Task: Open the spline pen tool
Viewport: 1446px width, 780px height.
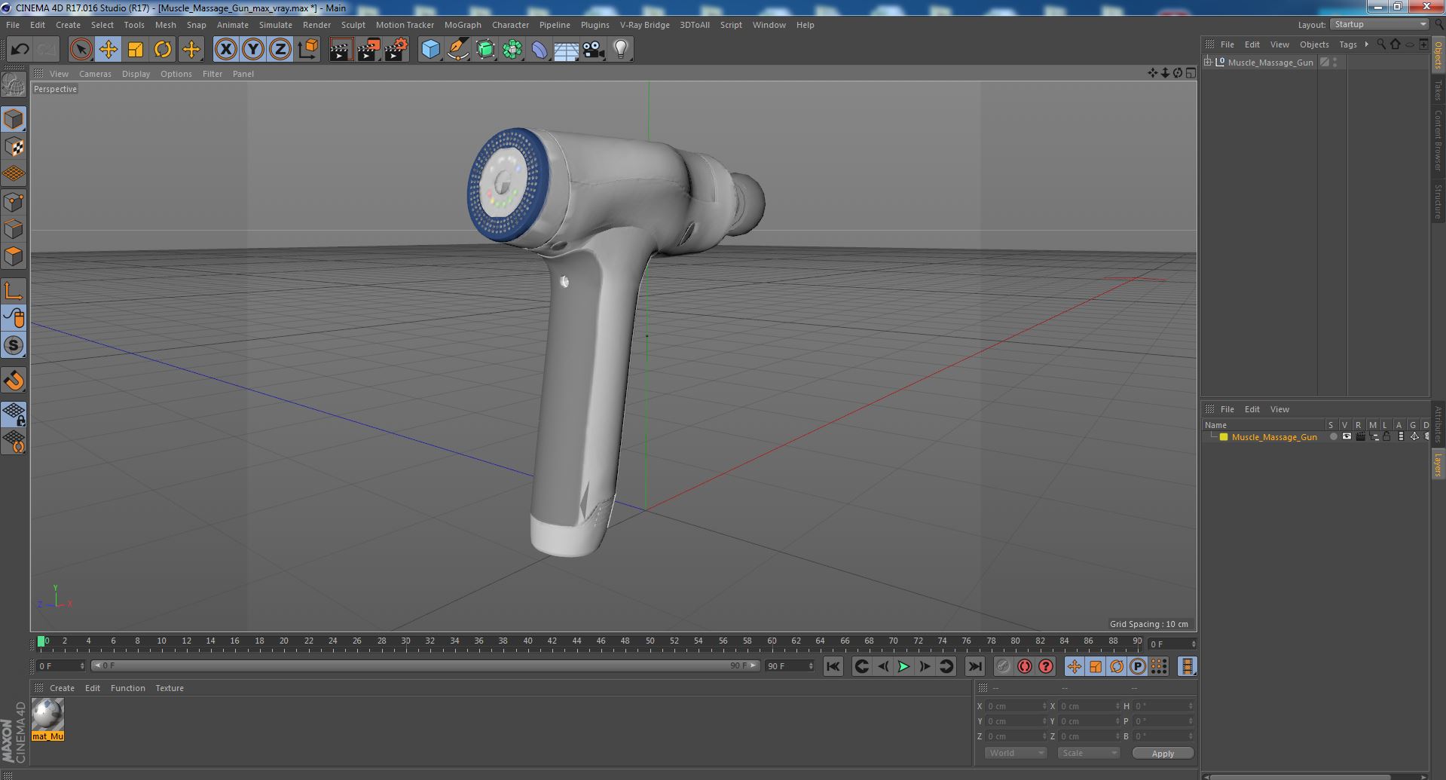Action: pos(457,50)
